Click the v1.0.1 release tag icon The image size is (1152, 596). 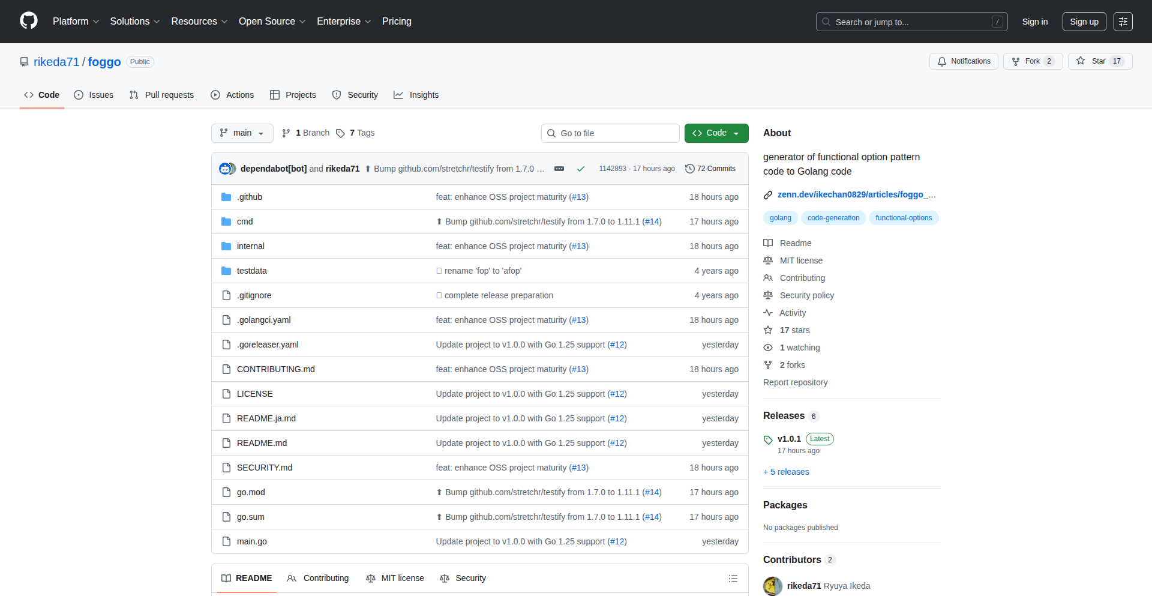(x=768, y=439)
